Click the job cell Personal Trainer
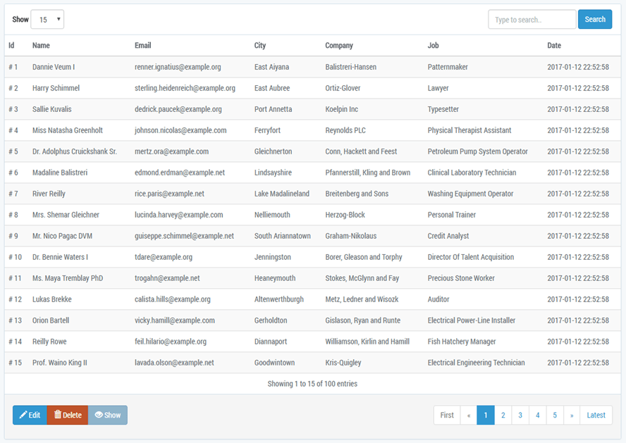The image size is (626, 443). [x=452, y=215]
